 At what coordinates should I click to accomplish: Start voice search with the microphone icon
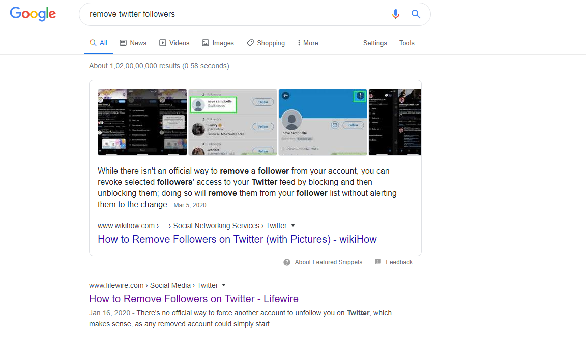coord(395,14)
